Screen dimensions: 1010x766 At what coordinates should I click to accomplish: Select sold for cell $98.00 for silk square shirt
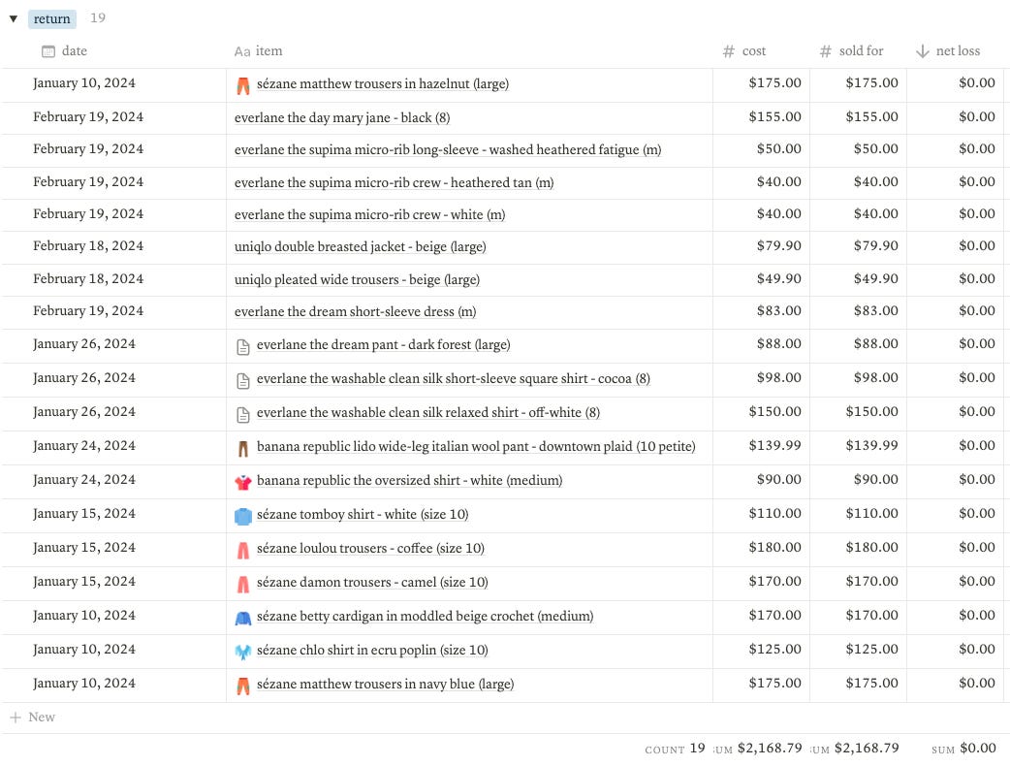[858, 379]
